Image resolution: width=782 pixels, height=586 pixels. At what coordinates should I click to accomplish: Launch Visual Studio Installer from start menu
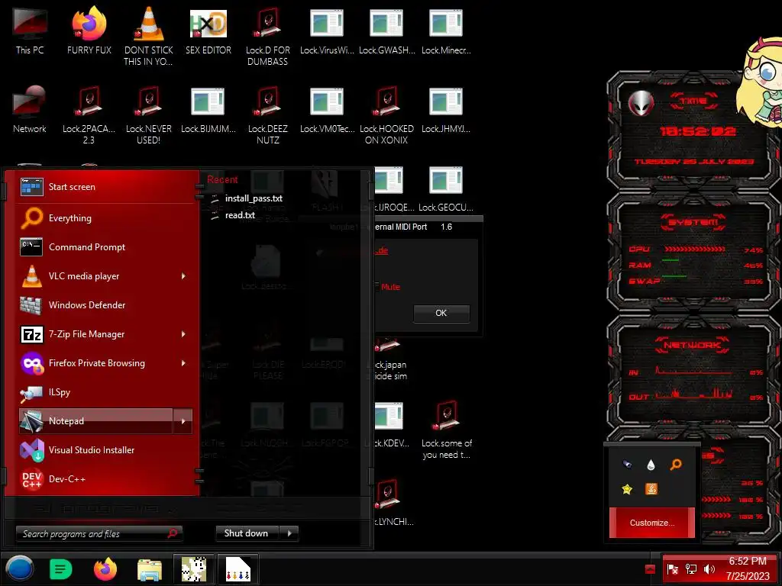pos(105,450)
